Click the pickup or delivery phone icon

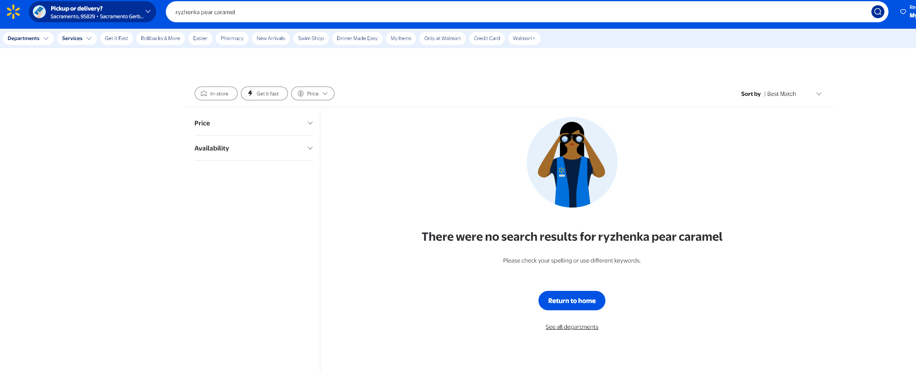(39, 12)
